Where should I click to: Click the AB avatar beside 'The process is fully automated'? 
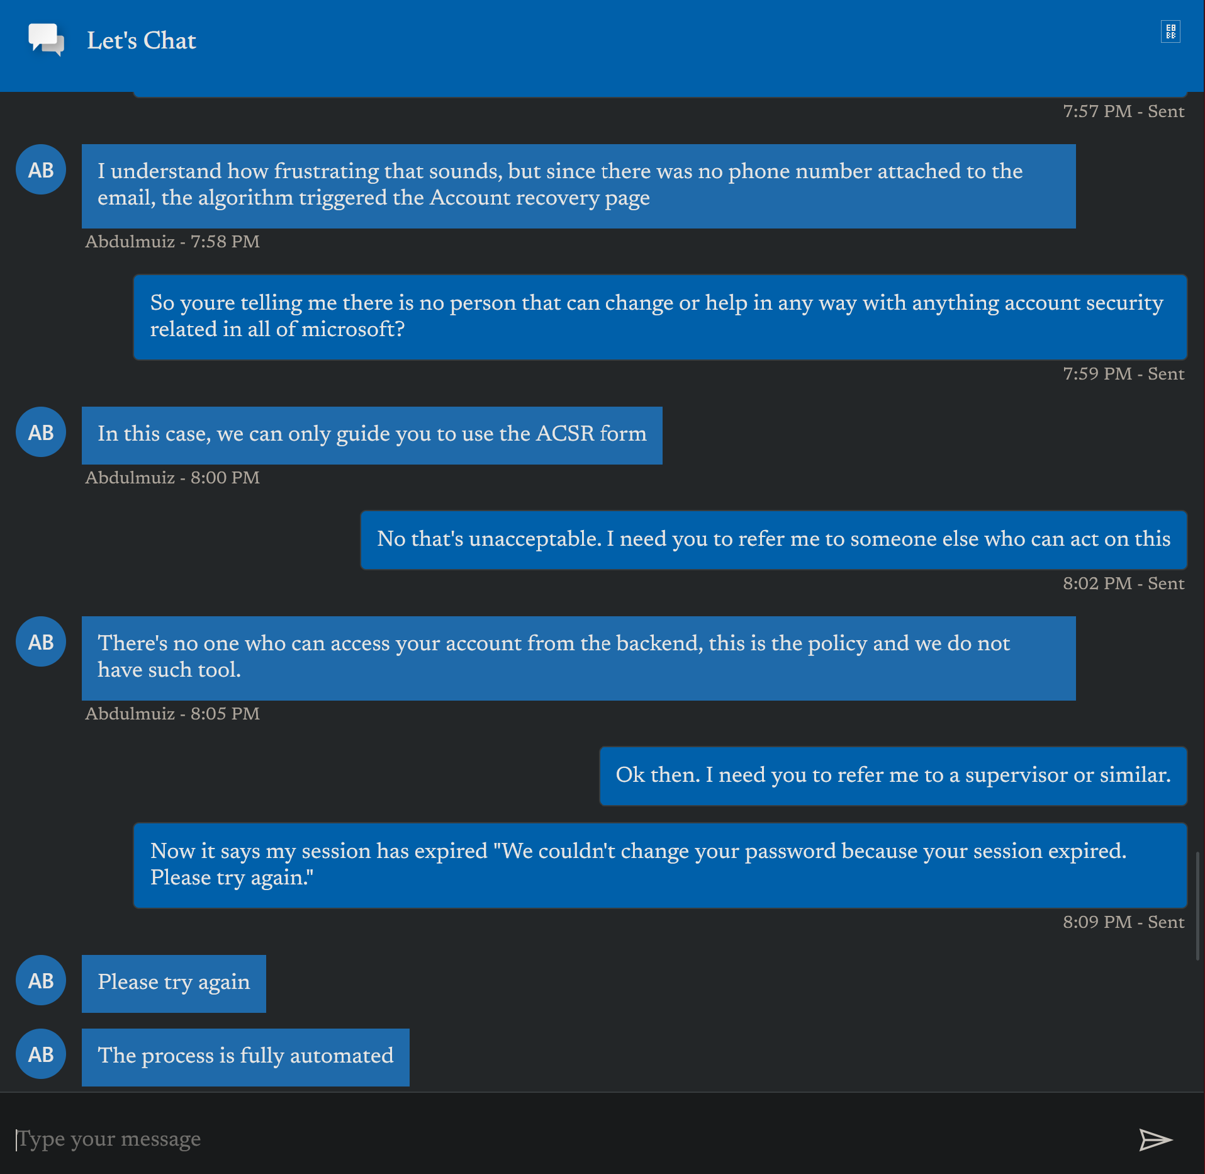[x=41, y=1054]
